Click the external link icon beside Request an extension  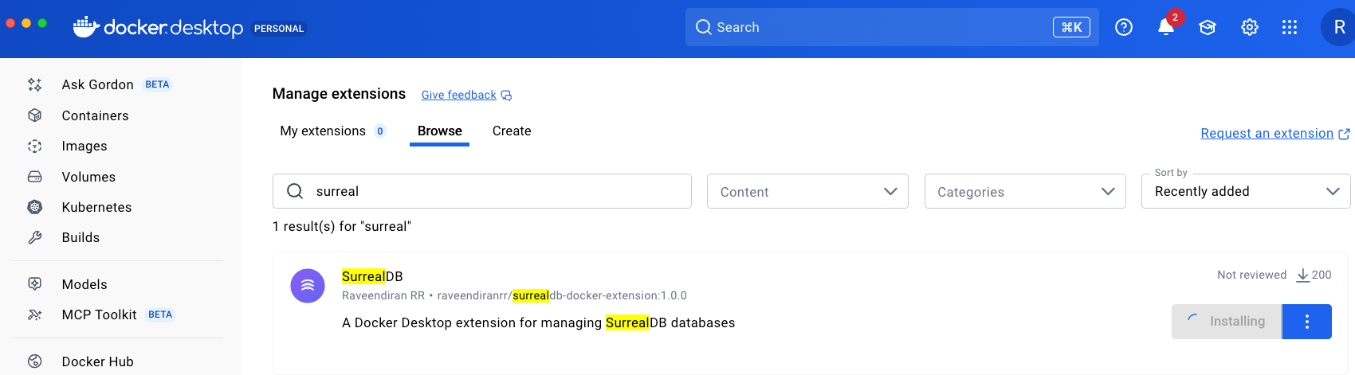1344,134
